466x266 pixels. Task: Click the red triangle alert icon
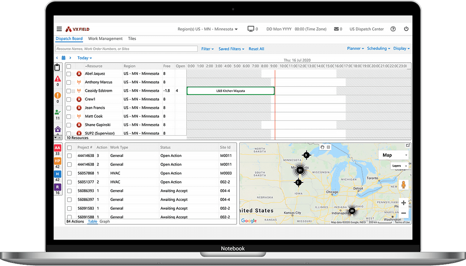click(x=58, y=79)
